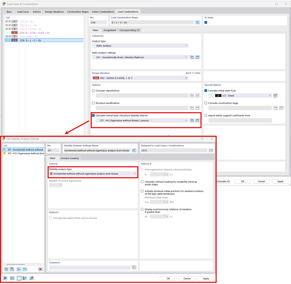Click select all checkmark icon in list toolbar

click(19, 269)
